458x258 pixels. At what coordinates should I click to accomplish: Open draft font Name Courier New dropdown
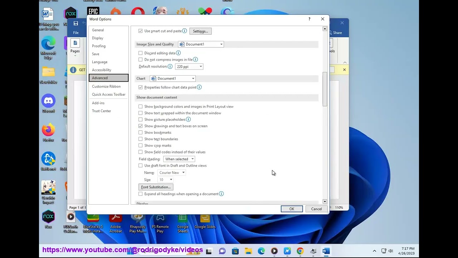click(x=171, y=173)
